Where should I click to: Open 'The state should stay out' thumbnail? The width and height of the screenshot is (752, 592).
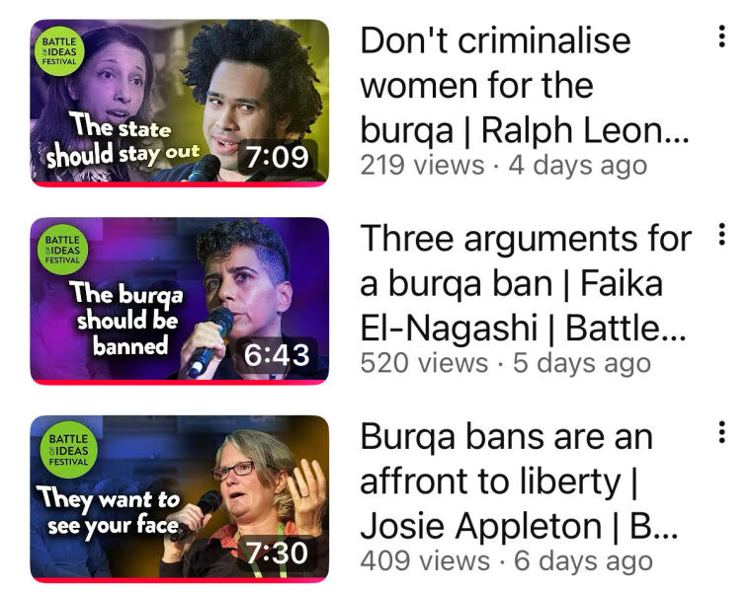(x=180, y=103)
